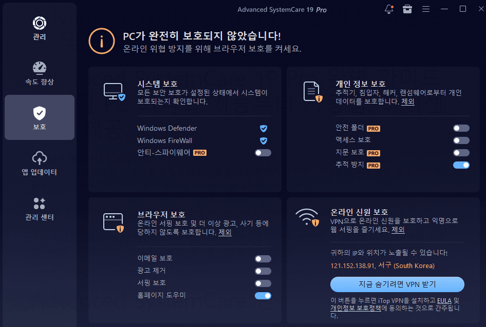Switch to the 속도 향상 sidebar tab
Viewport: 486px width, 327px height.
pos(40,73)
